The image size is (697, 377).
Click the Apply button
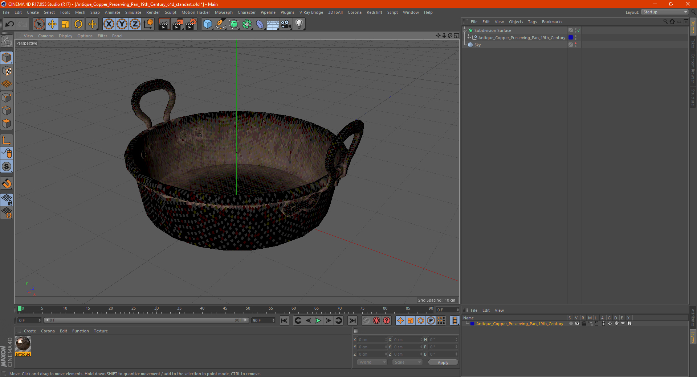point(443,362)
